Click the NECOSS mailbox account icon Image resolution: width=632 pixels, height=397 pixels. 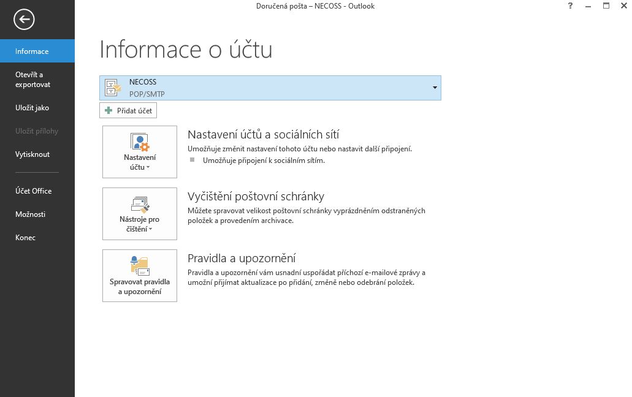coord(112,88)
